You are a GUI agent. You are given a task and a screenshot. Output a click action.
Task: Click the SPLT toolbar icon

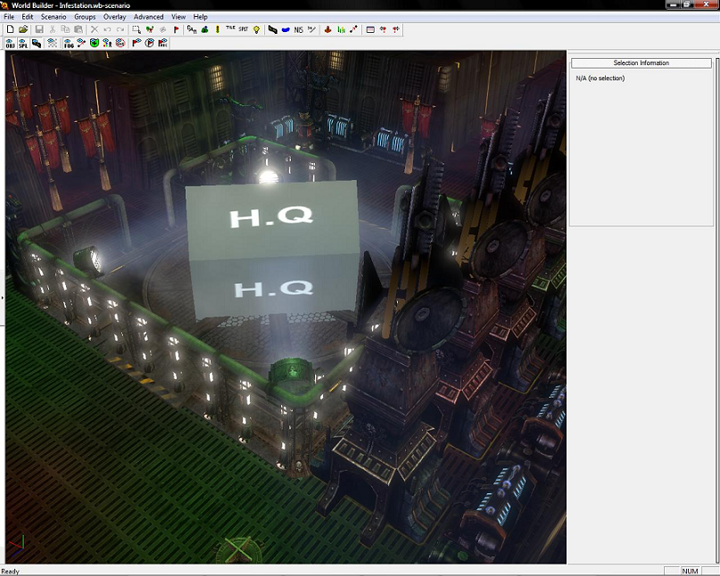243,29
